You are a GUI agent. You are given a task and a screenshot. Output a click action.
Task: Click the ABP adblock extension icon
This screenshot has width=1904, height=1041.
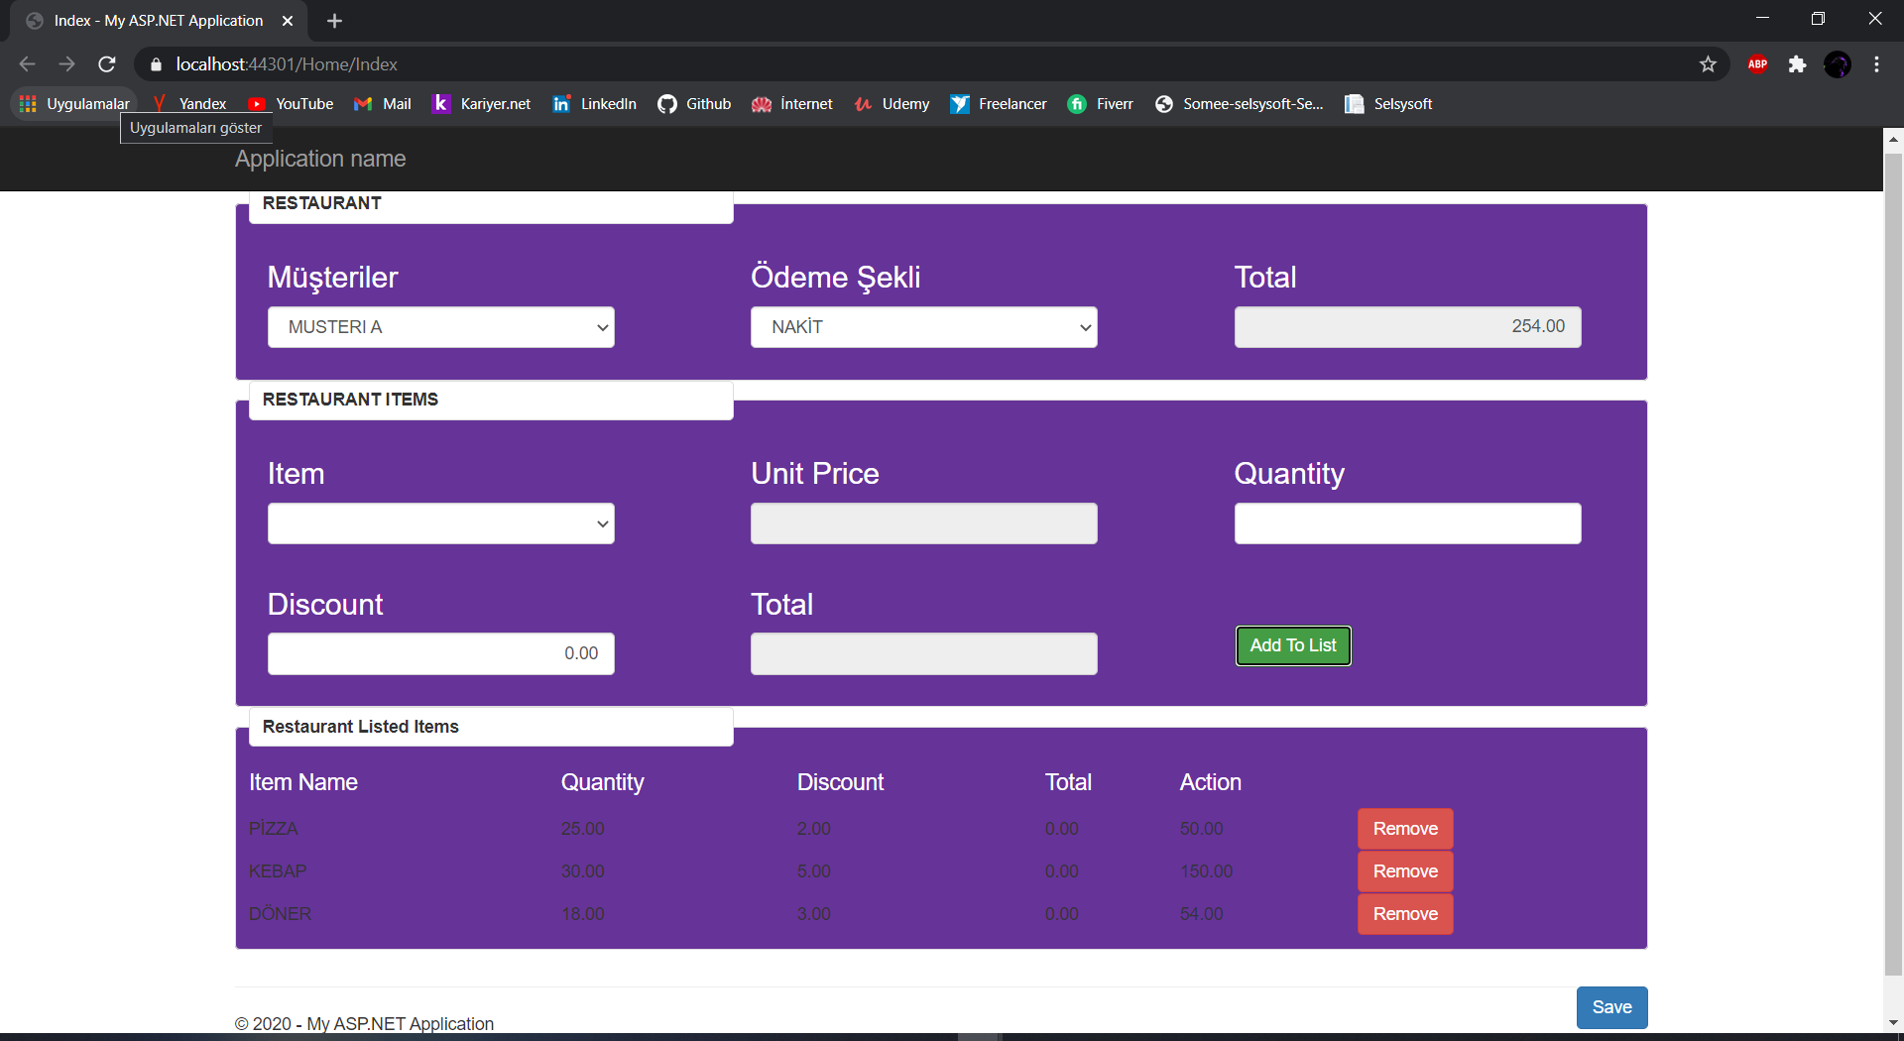pyautogui.click(x=1757, y=63)
